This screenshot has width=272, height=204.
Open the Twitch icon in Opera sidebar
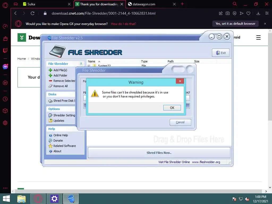click(x=5, y=50)
